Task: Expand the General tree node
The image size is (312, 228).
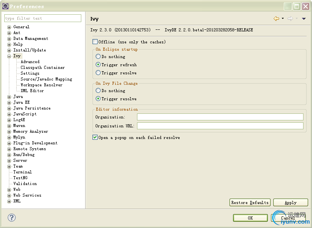Action: coord(9,27)
